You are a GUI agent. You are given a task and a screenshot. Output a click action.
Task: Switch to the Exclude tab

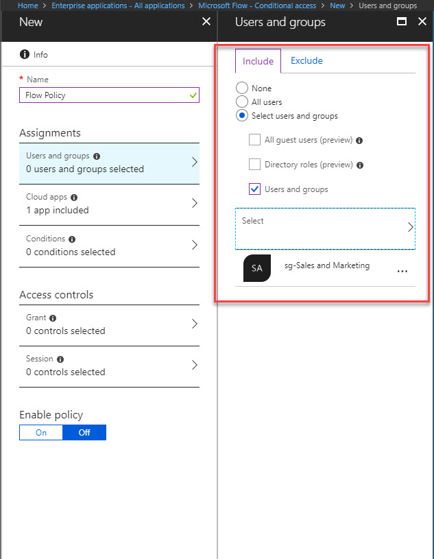306,60
